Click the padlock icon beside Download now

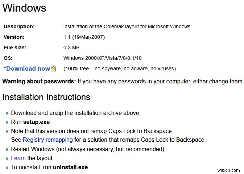point(53,68)
